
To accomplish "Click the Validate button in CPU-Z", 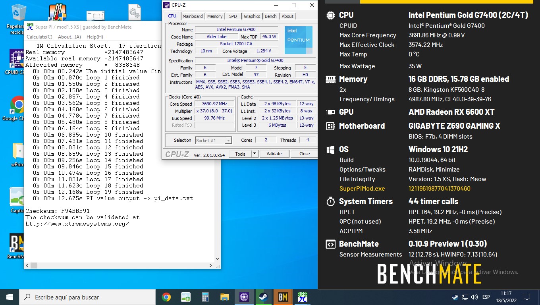I will click(274, 154).
